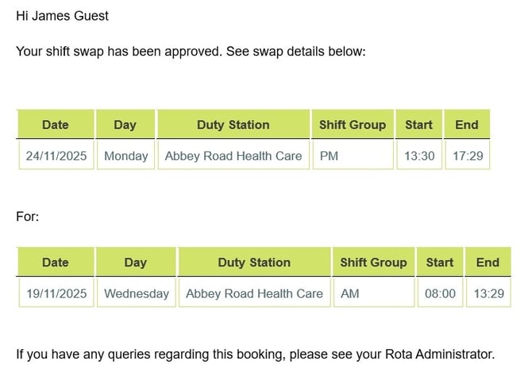Select the 13:30 start time cell
The height and width of the screenshot is (384, 532).
[x=419, y=156]
